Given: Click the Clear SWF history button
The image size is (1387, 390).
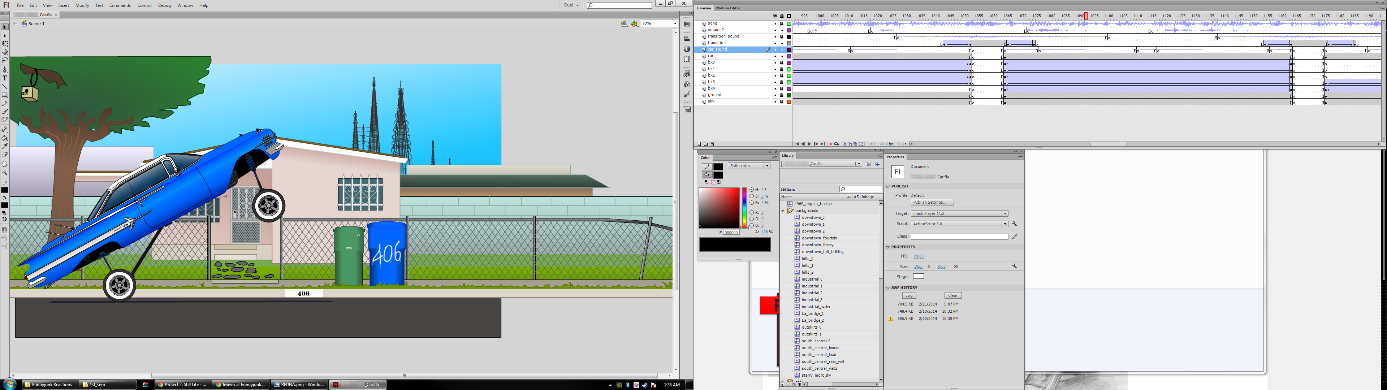Looking at the screenshot, I should click(x=952, y=296).
